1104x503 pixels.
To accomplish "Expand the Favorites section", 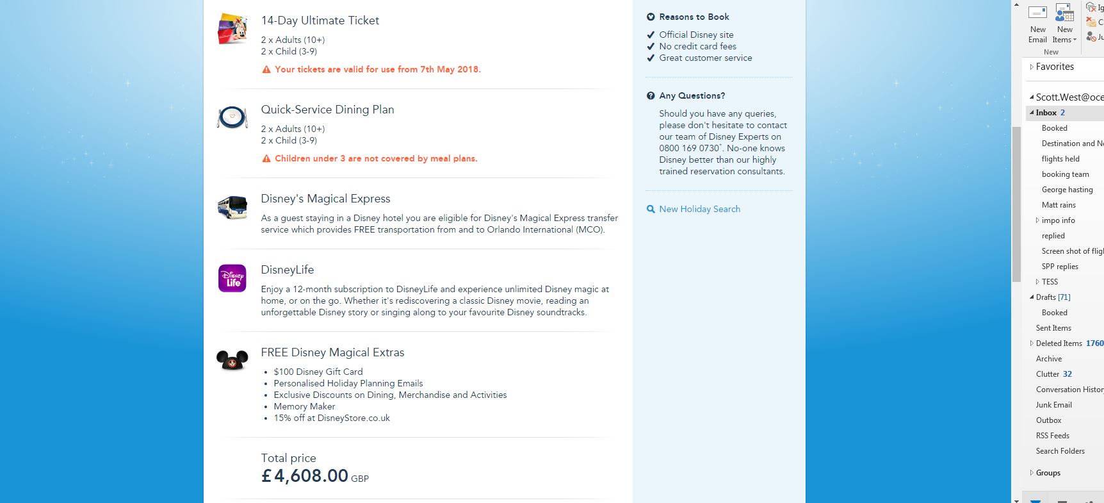I will pyautogui.click(x=1032, y=67).
